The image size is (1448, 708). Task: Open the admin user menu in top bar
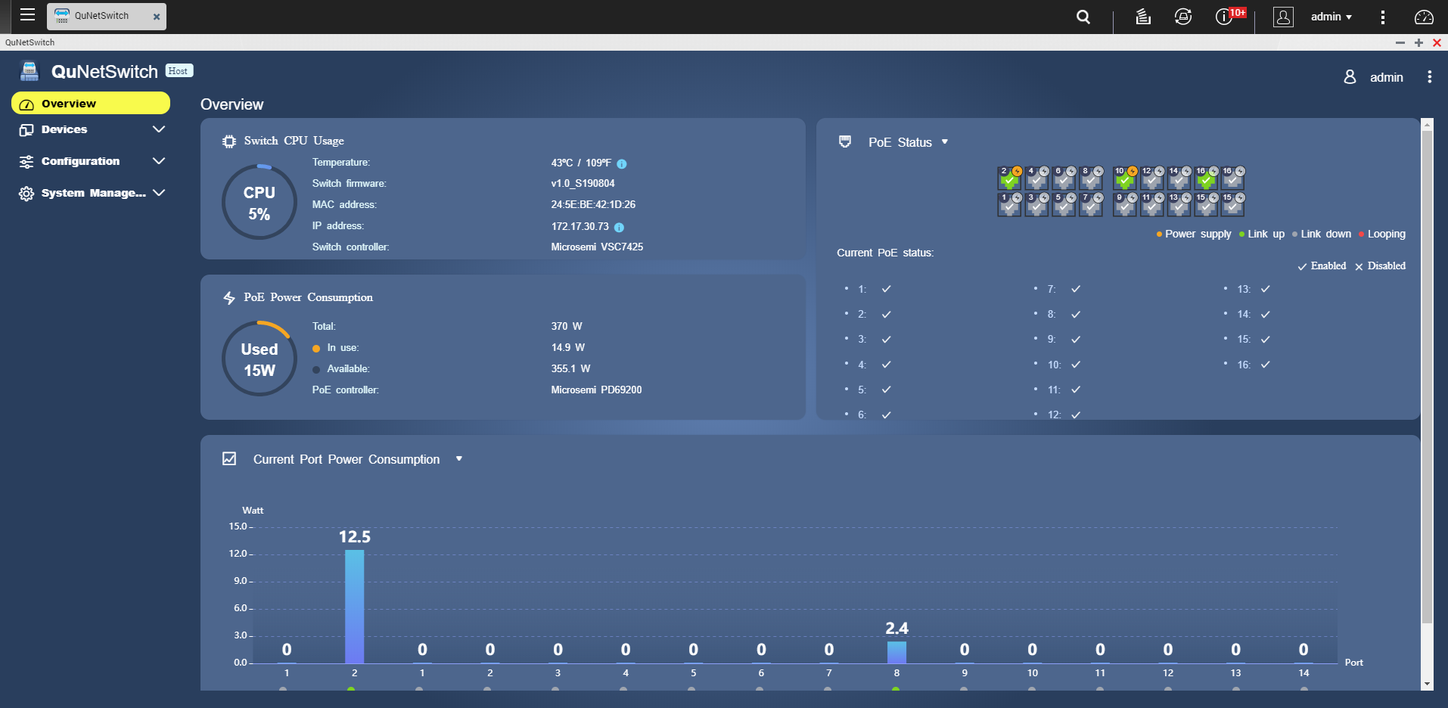(x=1331, y=17)
